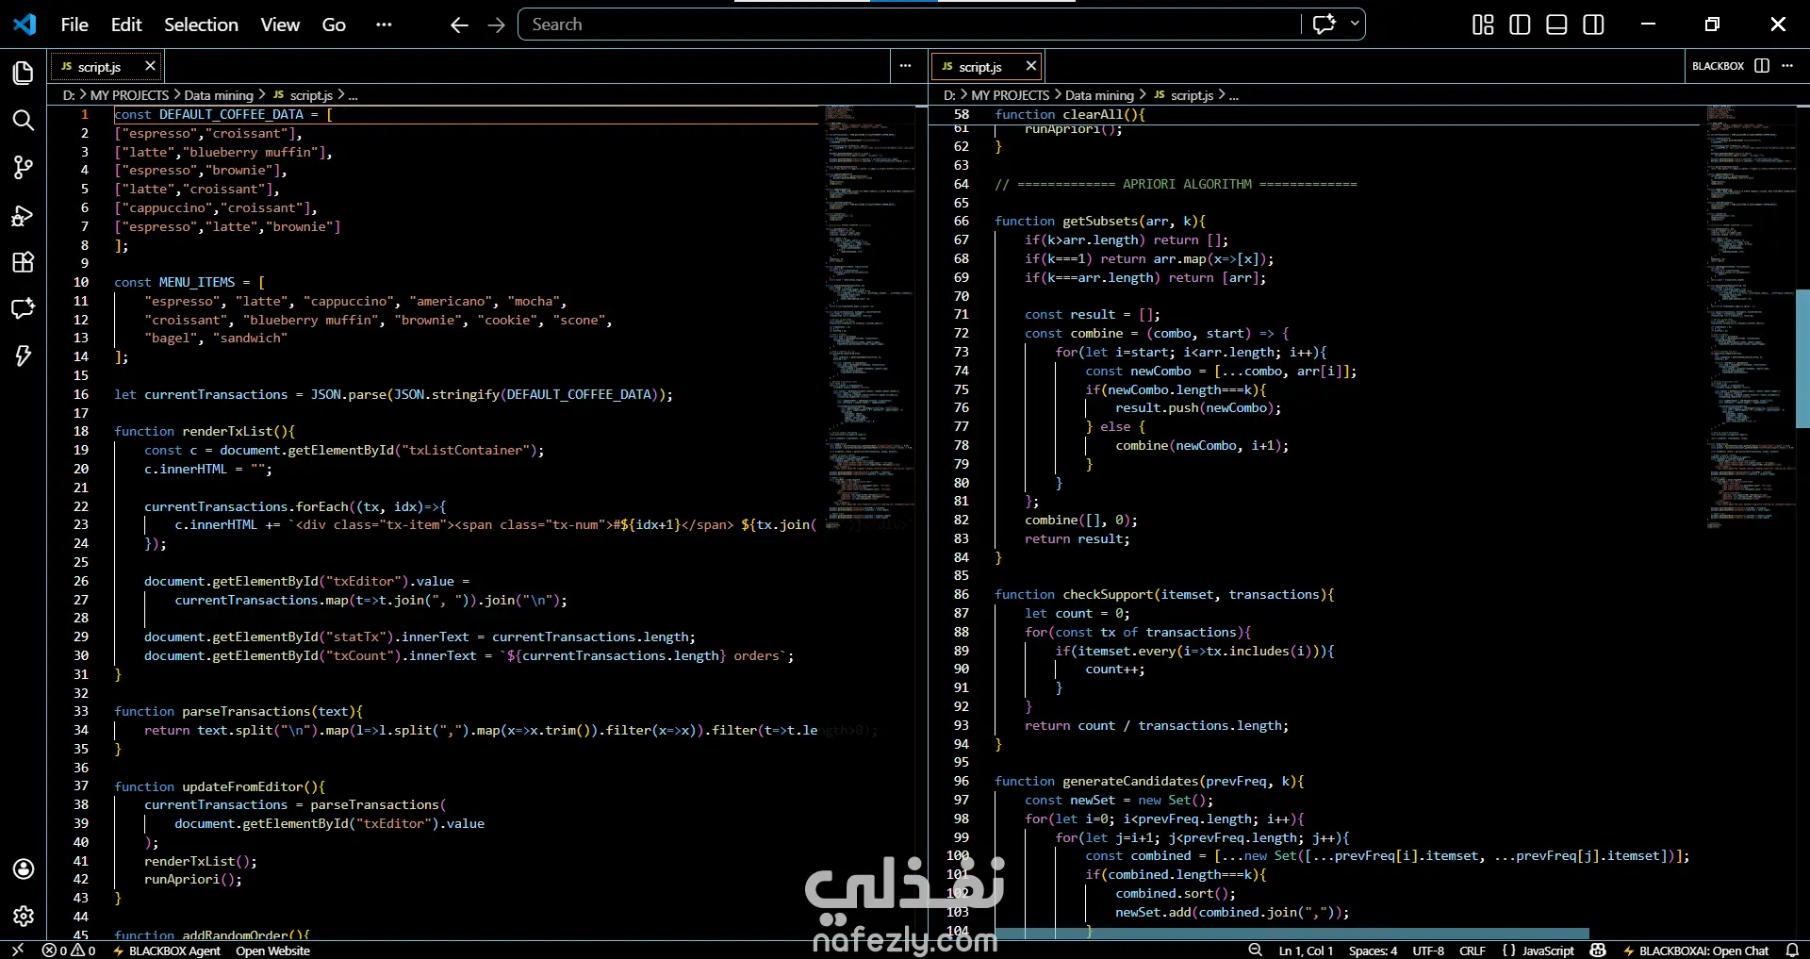
Task: Open the errors and warnings problems indicator
Action: tap(69, 950)
